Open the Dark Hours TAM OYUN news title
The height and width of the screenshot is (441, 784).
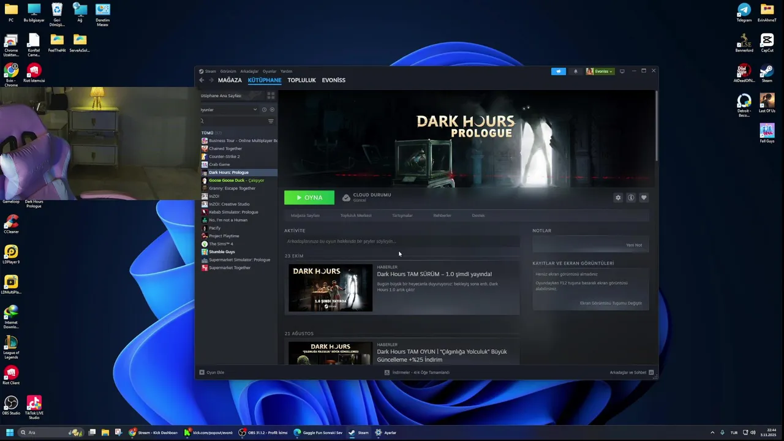[442, 355]
